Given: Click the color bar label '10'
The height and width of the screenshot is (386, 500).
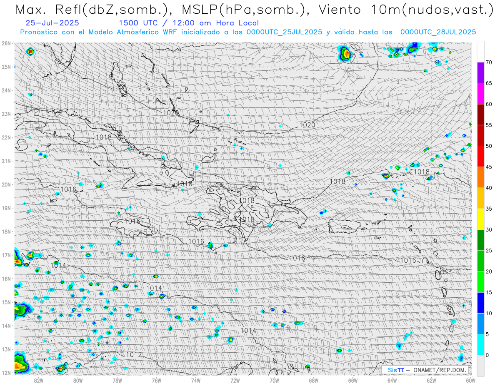Looking at the screenshot, I should [x=489, y=313].
